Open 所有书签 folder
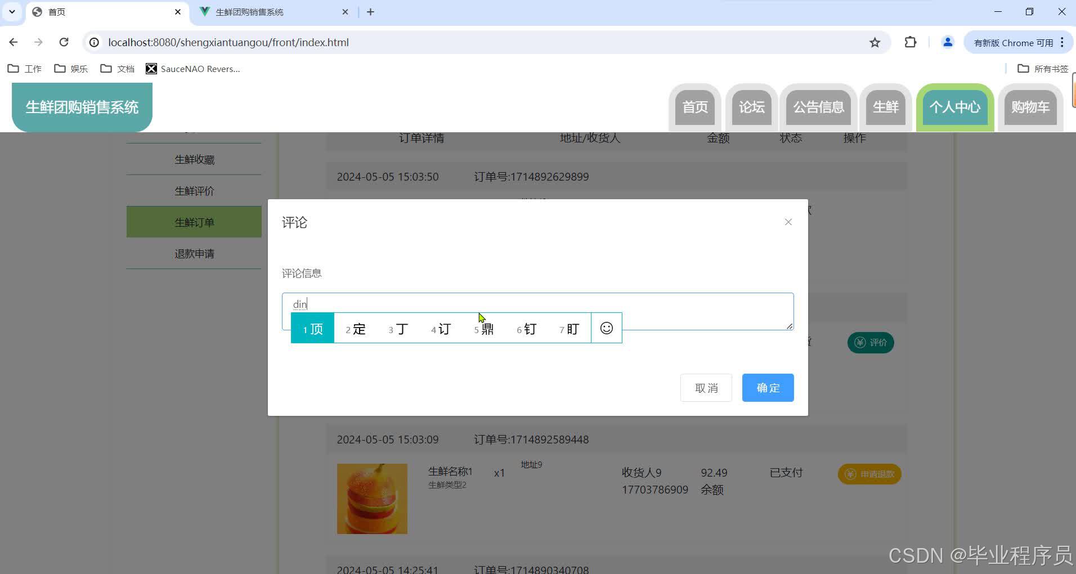Viewport: 1076px width, 574px height. pos(1043,69)
